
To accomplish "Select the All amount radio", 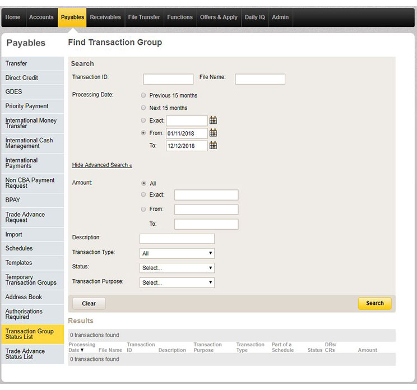I will click(x=143, y=183).
